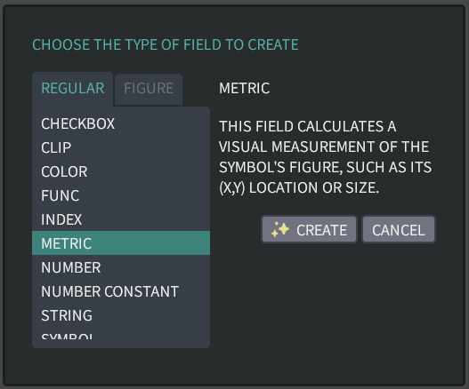This screenshot has width=469, height=389.
Task: Select the highlighted Metric row
Action: 121,243
